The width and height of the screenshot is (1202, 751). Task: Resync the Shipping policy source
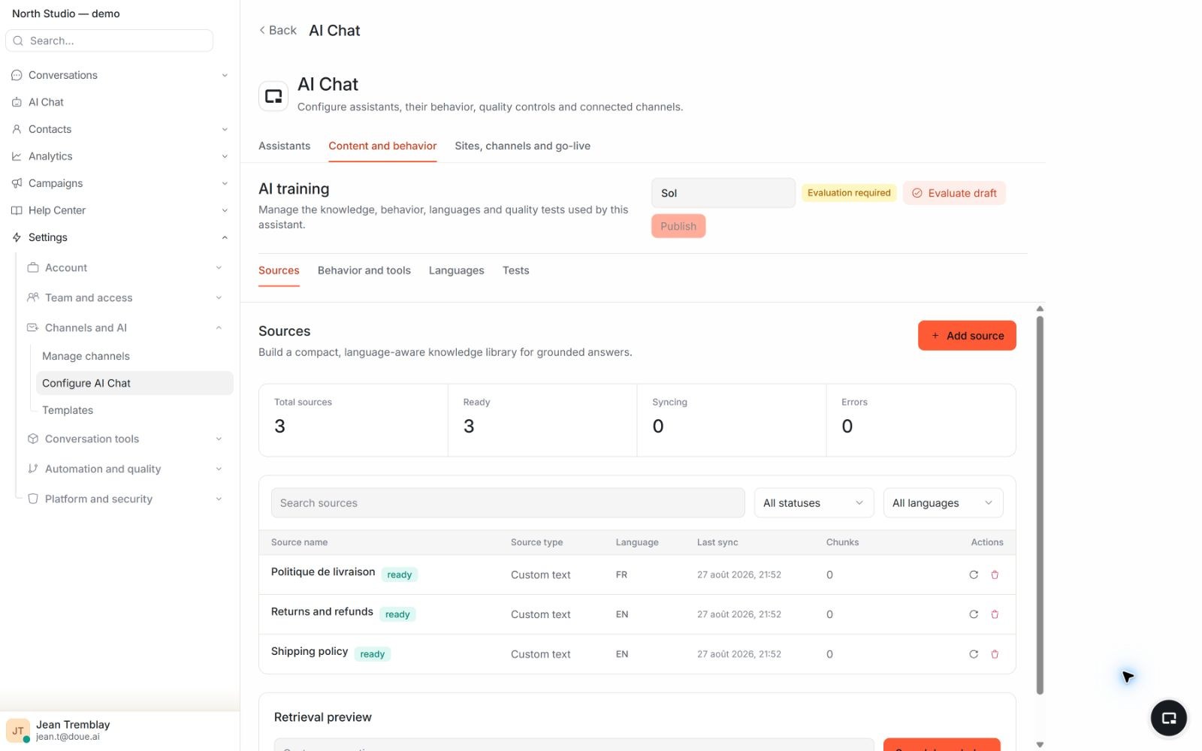(x=974, y=654)
